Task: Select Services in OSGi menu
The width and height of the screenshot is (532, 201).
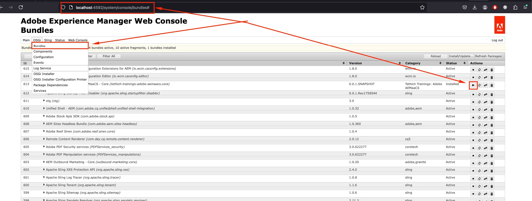Action: [x=60, y=91]
